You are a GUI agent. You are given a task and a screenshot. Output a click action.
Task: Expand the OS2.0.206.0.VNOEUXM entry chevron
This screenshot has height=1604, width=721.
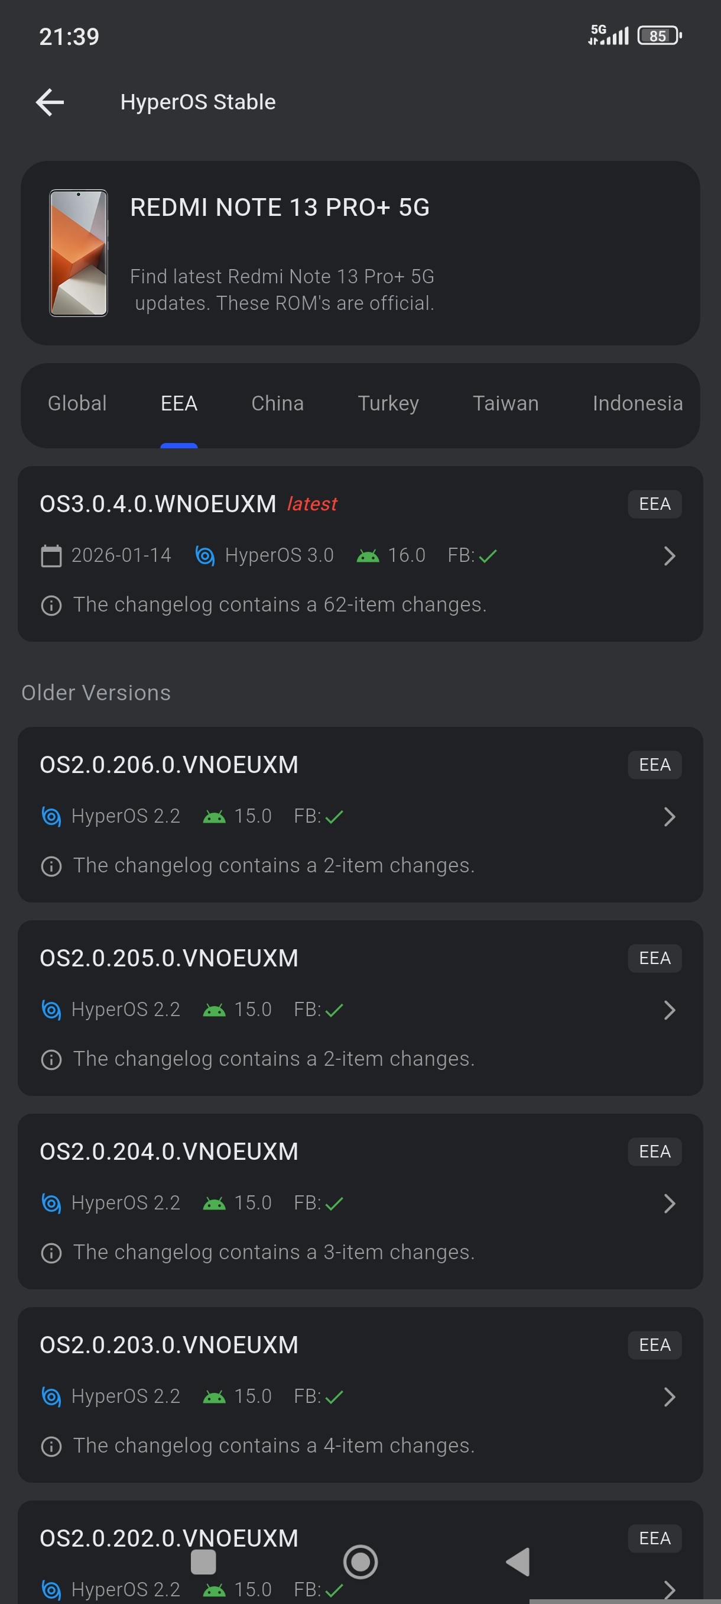pyautogui.click(x=670, y=817)
